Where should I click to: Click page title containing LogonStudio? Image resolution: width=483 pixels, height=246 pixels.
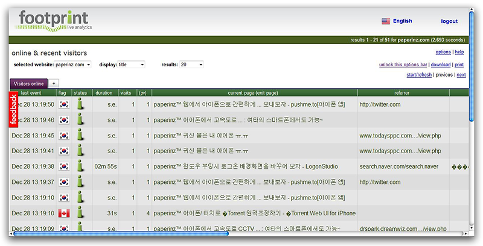point(246,166)
